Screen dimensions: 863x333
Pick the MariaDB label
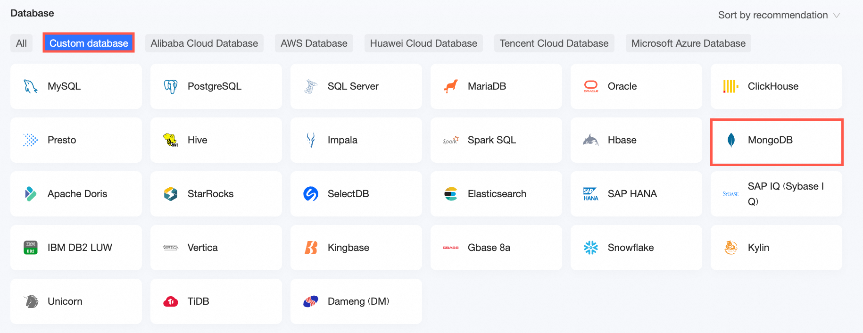click(487, 86)
